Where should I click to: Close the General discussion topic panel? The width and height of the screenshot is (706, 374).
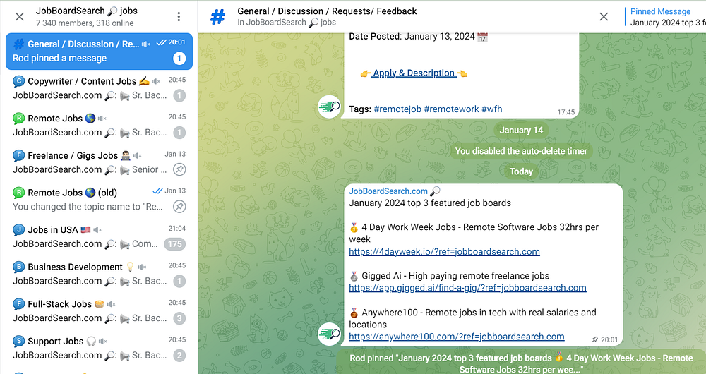pyautogui.click(x=604, y=17)
